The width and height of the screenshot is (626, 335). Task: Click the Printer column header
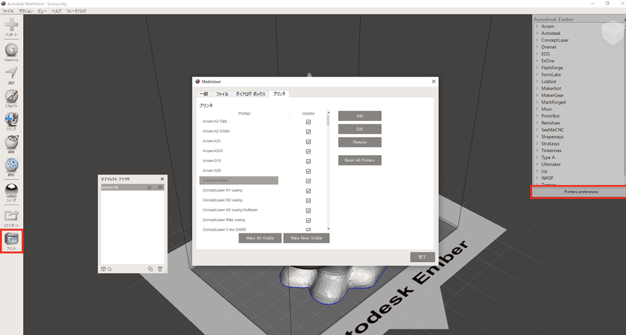pos(244,113)
